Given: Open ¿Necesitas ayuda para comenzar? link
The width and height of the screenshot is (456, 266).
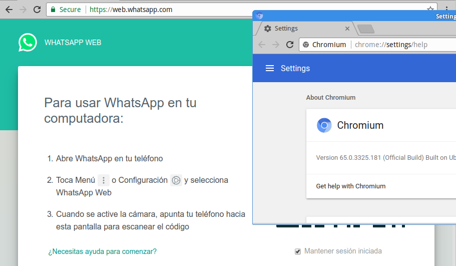Looking at the screenshot, I should pos(103,251).
